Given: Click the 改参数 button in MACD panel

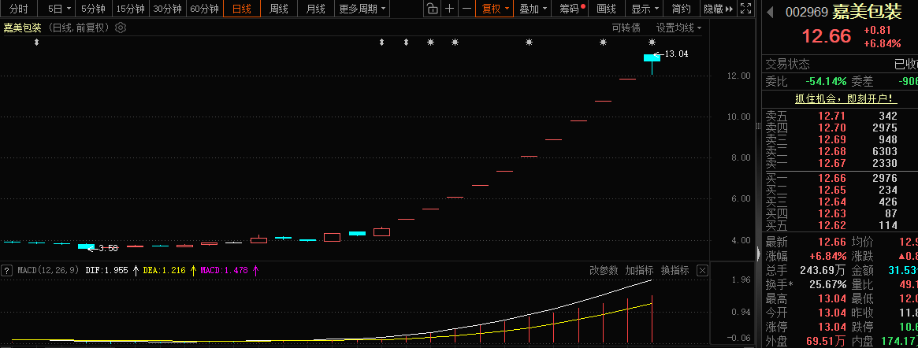Looking at the screenshot, I should click(604, 270).
